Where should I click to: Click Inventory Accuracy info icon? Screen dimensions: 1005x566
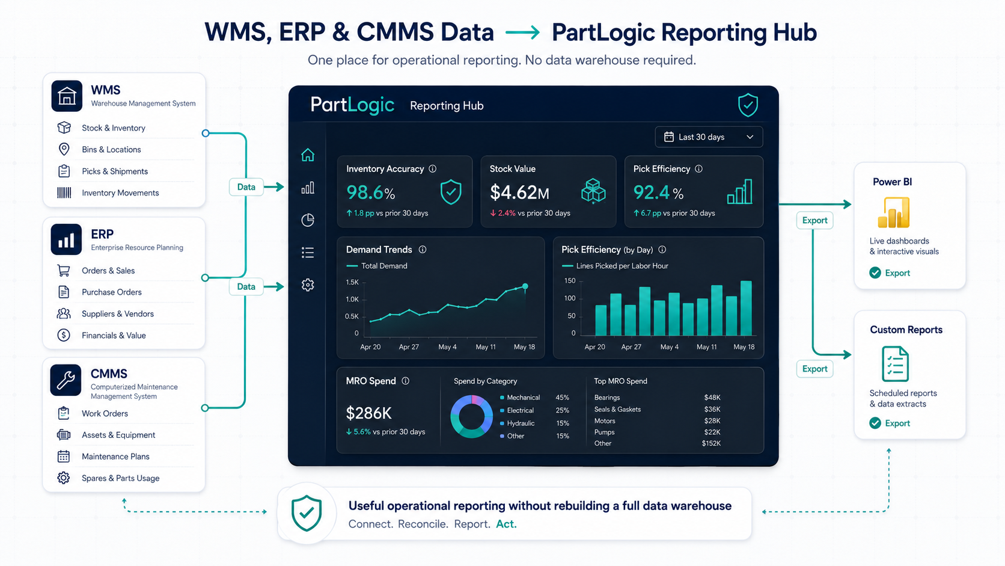click(433, 169)
